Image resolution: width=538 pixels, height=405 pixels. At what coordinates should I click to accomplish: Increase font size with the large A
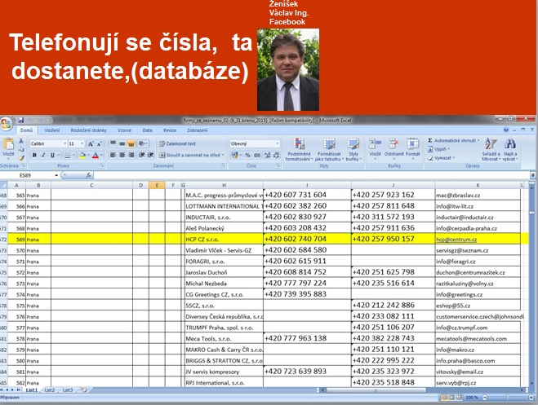tap(91, 143)
